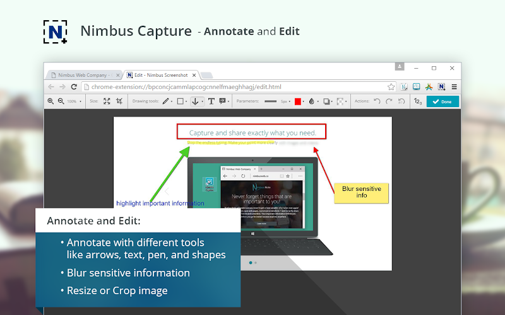
Task: Select the Resize image tool
Action: pos(107,101)
